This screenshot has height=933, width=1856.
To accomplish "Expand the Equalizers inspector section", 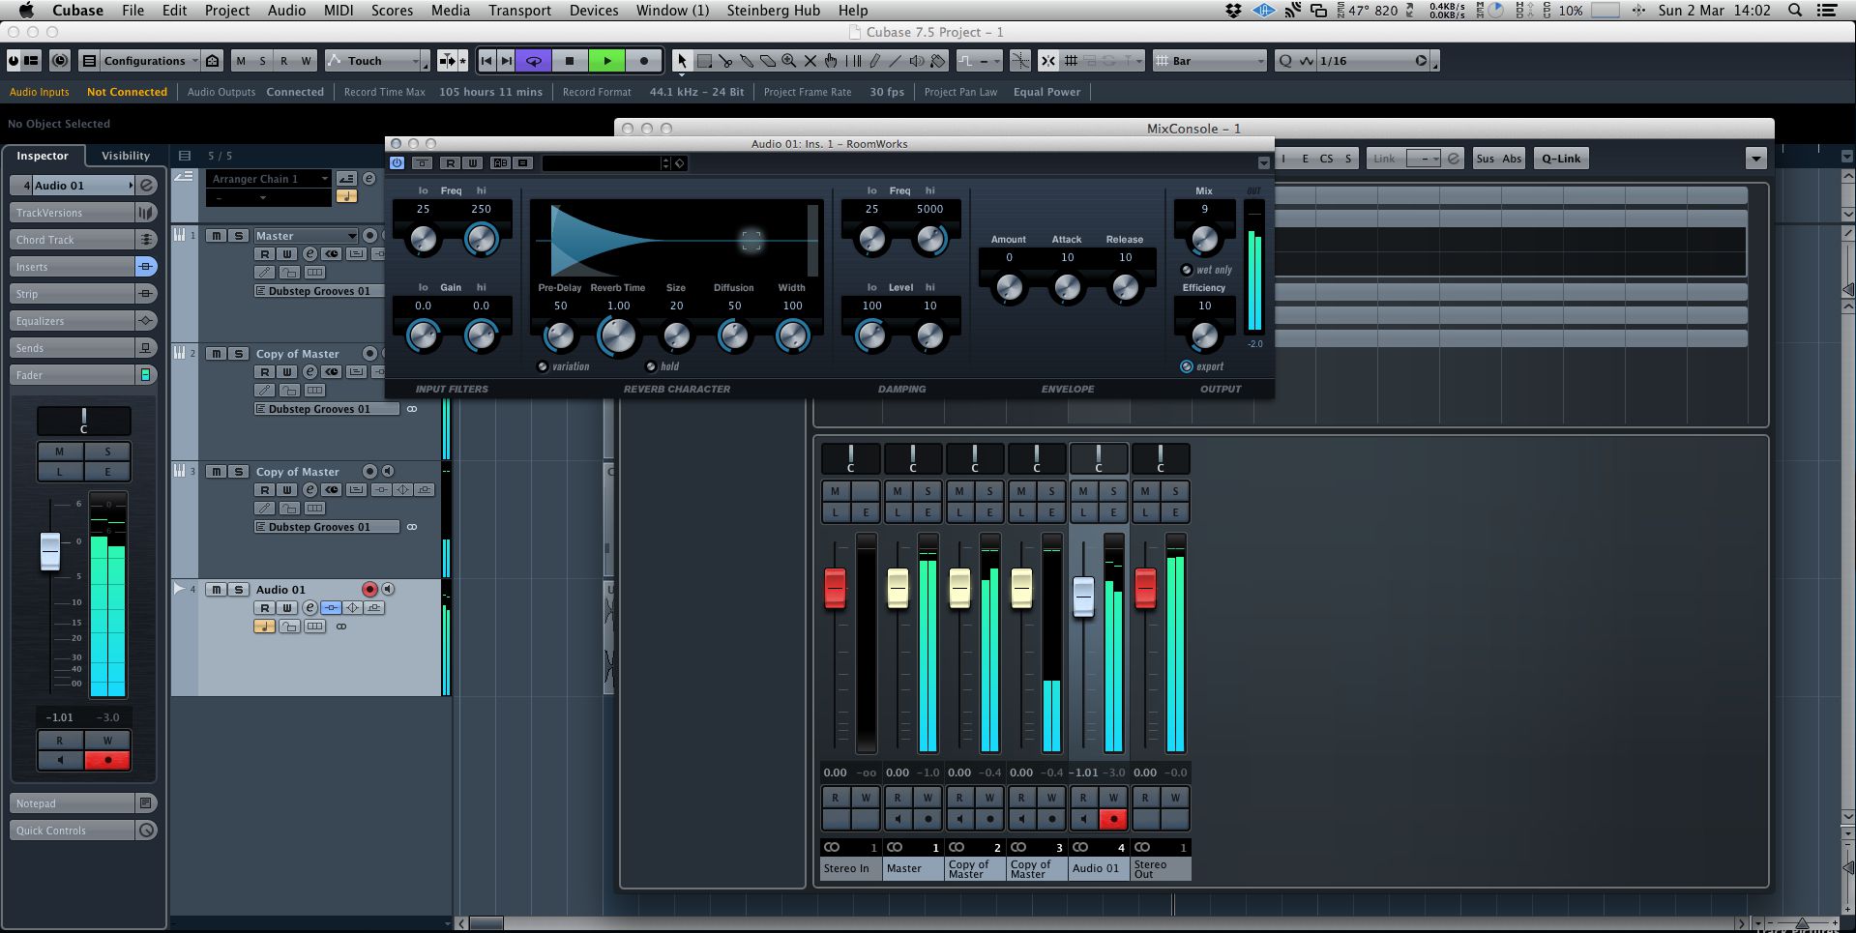I will click(x=73, y=321).
